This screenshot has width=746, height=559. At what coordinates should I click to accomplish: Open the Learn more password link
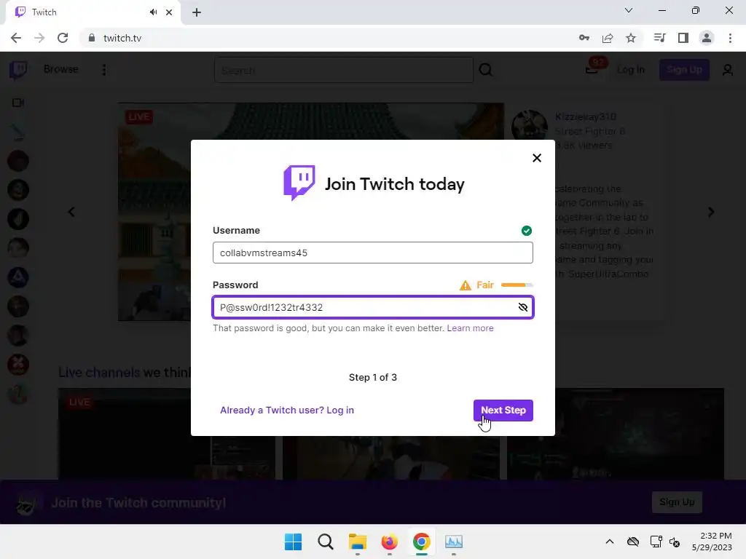(x=470, y=328)
